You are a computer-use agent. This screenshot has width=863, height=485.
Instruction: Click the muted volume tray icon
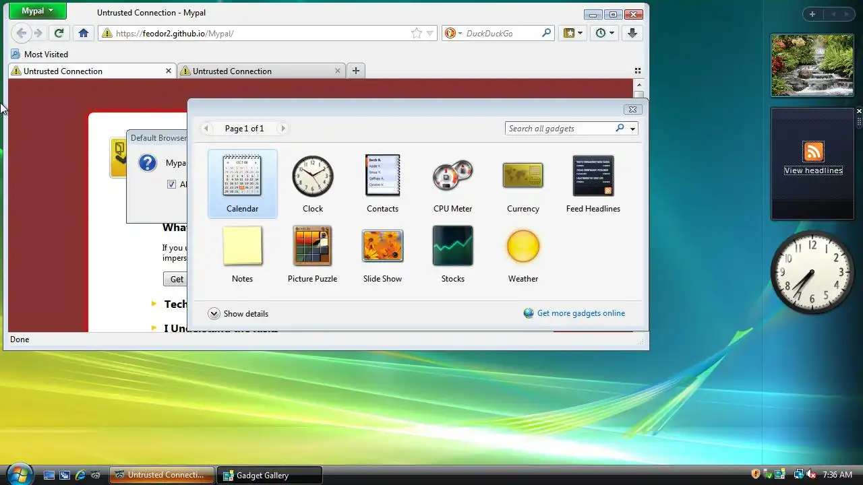pos(811,475)
